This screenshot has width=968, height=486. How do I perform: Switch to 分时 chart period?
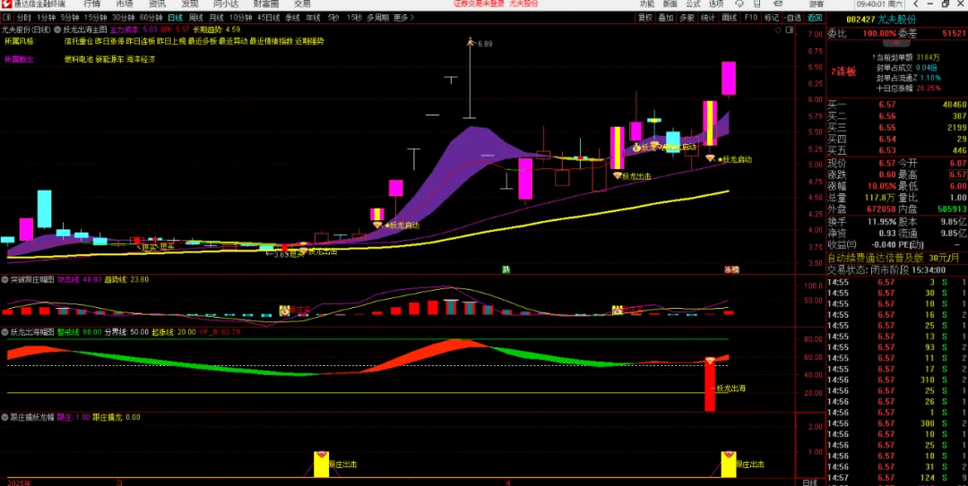point(23,18)
